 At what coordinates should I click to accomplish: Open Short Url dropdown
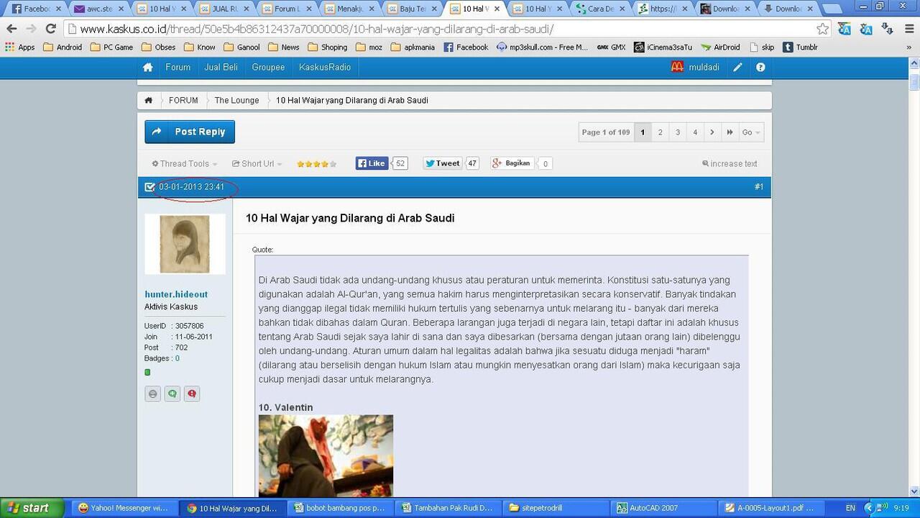pos(257,164)
